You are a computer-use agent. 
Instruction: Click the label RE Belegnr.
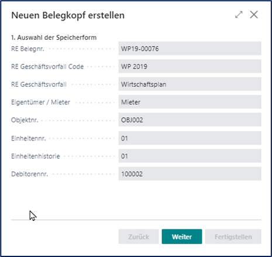[x=27, y=49]
